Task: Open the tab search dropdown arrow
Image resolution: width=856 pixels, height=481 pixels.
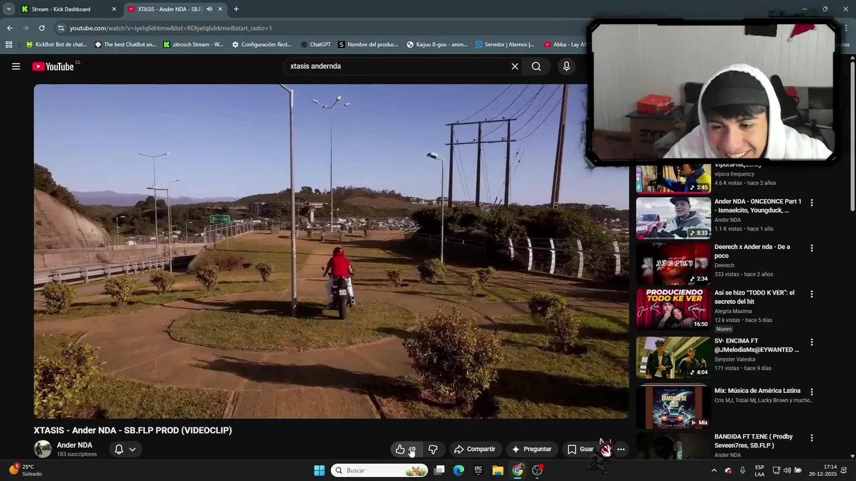Action: [x=9, y=9]
